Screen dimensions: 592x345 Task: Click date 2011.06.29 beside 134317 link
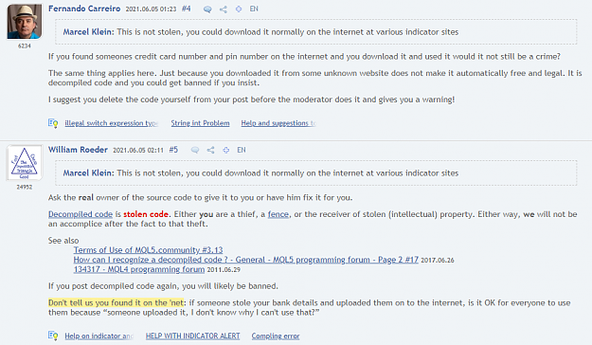224,270
